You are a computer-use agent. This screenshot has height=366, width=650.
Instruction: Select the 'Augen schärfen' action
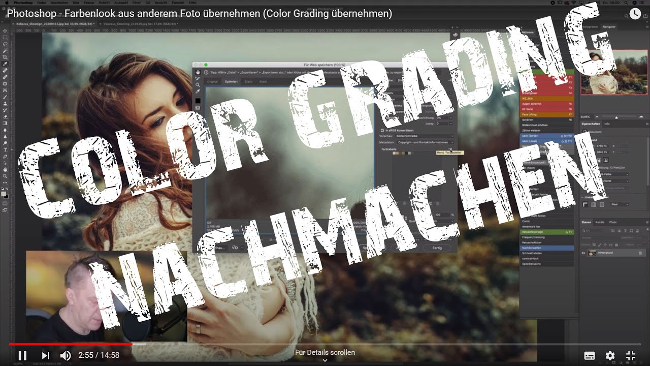point(547,103)
